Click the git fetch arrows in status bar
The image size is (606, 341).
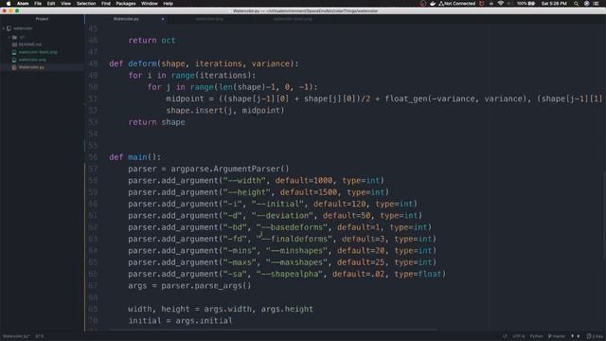575,336
